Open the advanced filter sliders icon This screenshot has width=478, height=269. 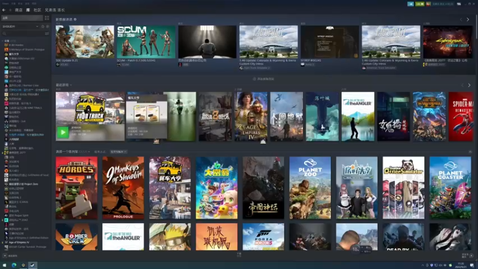47,33
